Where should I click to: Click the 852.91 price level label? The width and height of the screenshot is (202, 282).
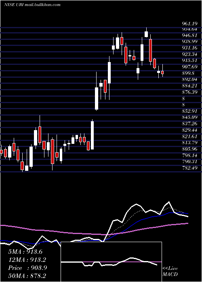189,111
